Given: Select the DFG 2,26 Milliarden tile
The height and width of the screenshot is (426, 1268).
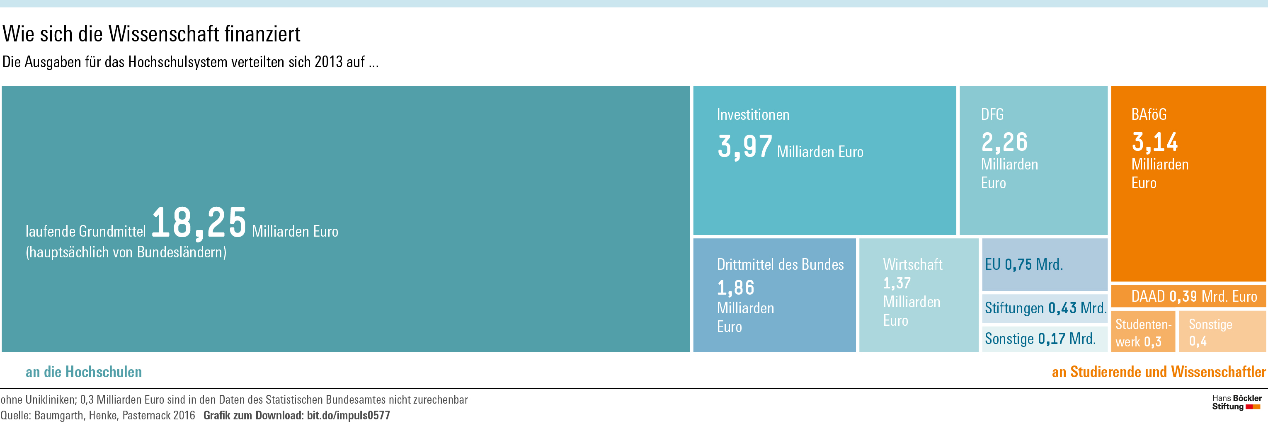Looking at the screenshot, I should [1033, 160].
